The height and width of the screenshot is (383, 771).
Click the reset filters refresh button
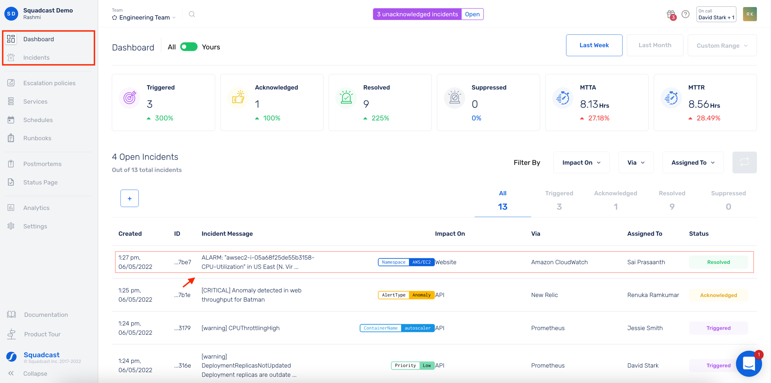(x=744, y=162)
